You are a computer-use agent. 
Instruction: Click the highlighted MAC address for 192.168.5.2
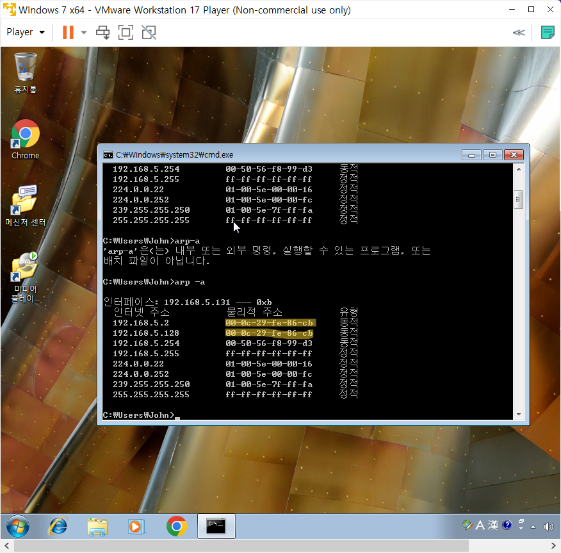270,323
